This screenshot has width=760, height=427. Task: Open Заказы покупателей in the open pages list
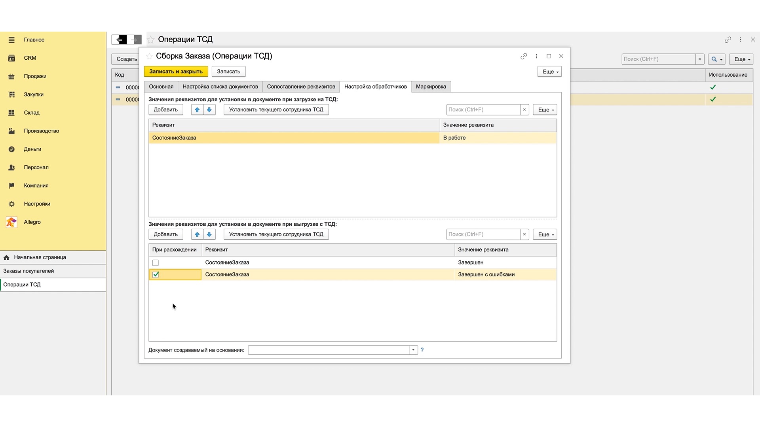[x=53, y=271]
